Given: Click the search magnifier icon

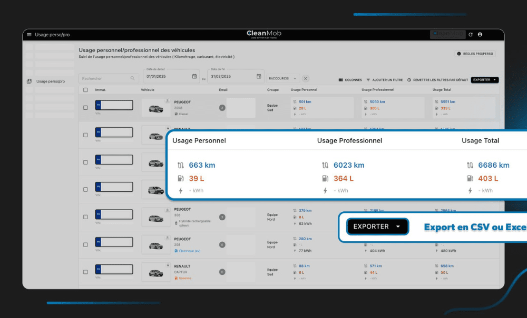Looking at the screenshot, I should point(132,78).
